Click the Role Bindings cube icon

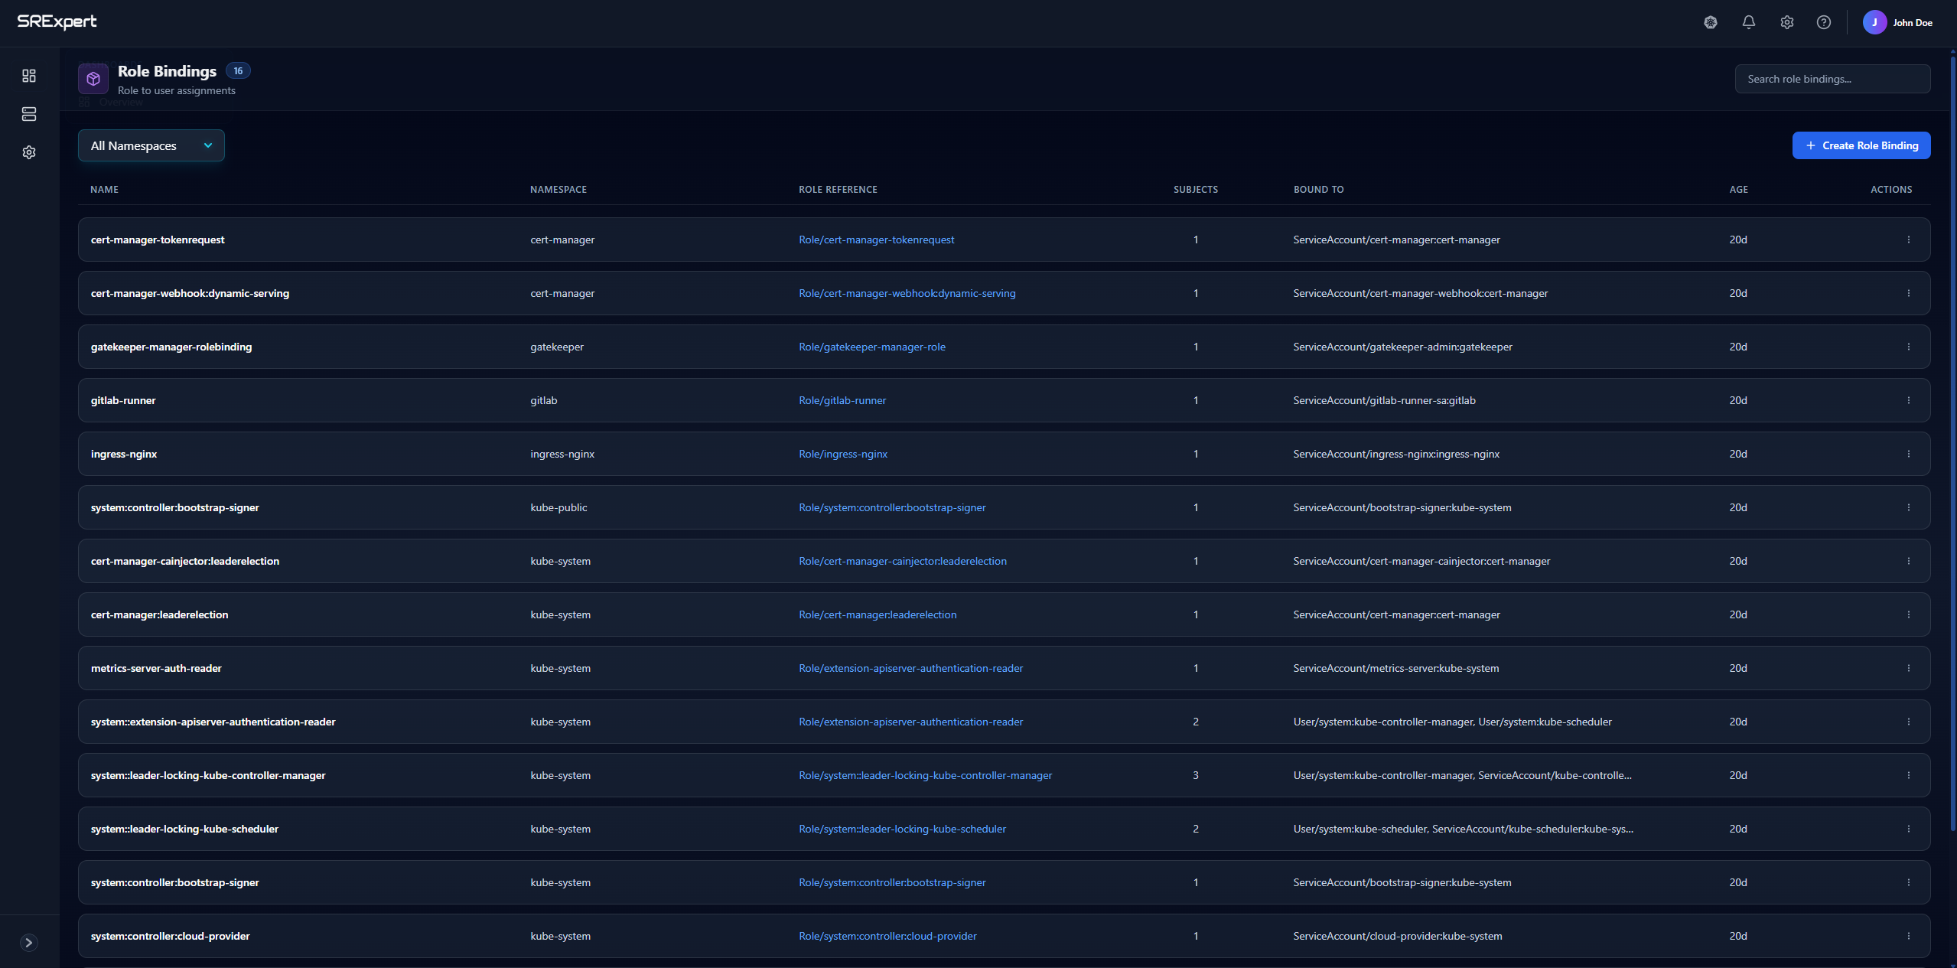(x=93, y=78)
